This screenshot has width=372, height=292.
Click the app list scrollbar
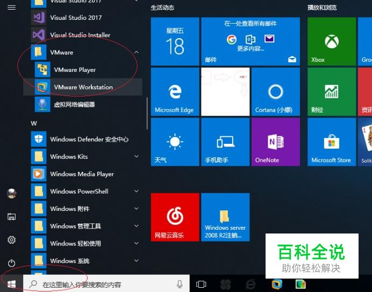click(147, 113)
